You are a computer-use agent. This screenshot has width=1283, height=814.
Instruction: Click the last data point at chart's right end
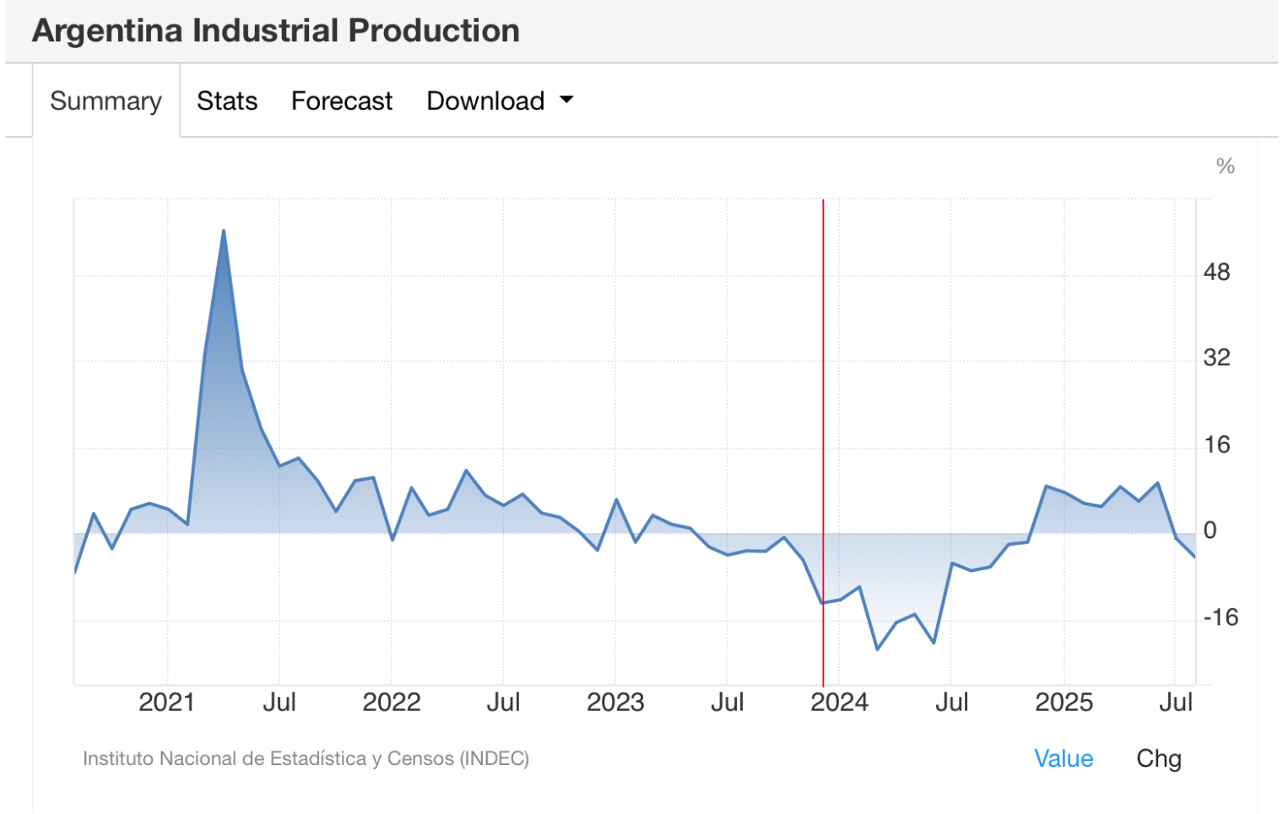click(1194, 557)
